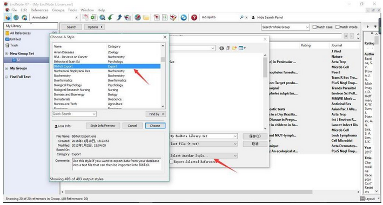The image size is (383, 205).
Task: Open the Text File (*.txt) type dropdown
Action: click(x=235, y=143)
